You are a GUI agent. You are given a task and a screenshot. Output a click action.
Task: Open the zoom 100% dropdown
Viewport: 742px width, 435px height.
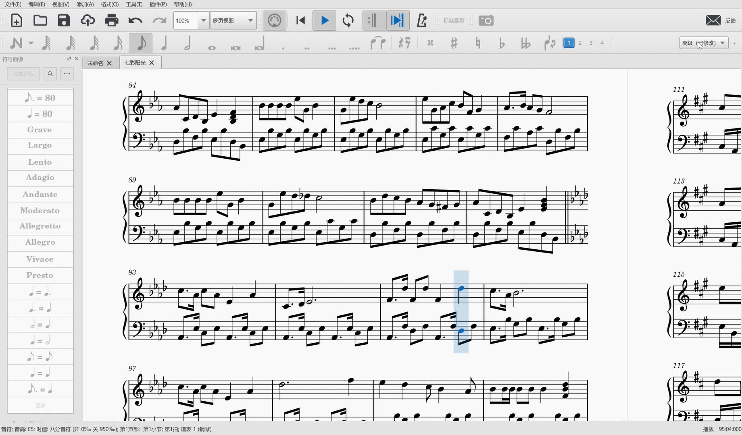click(204, 21)
